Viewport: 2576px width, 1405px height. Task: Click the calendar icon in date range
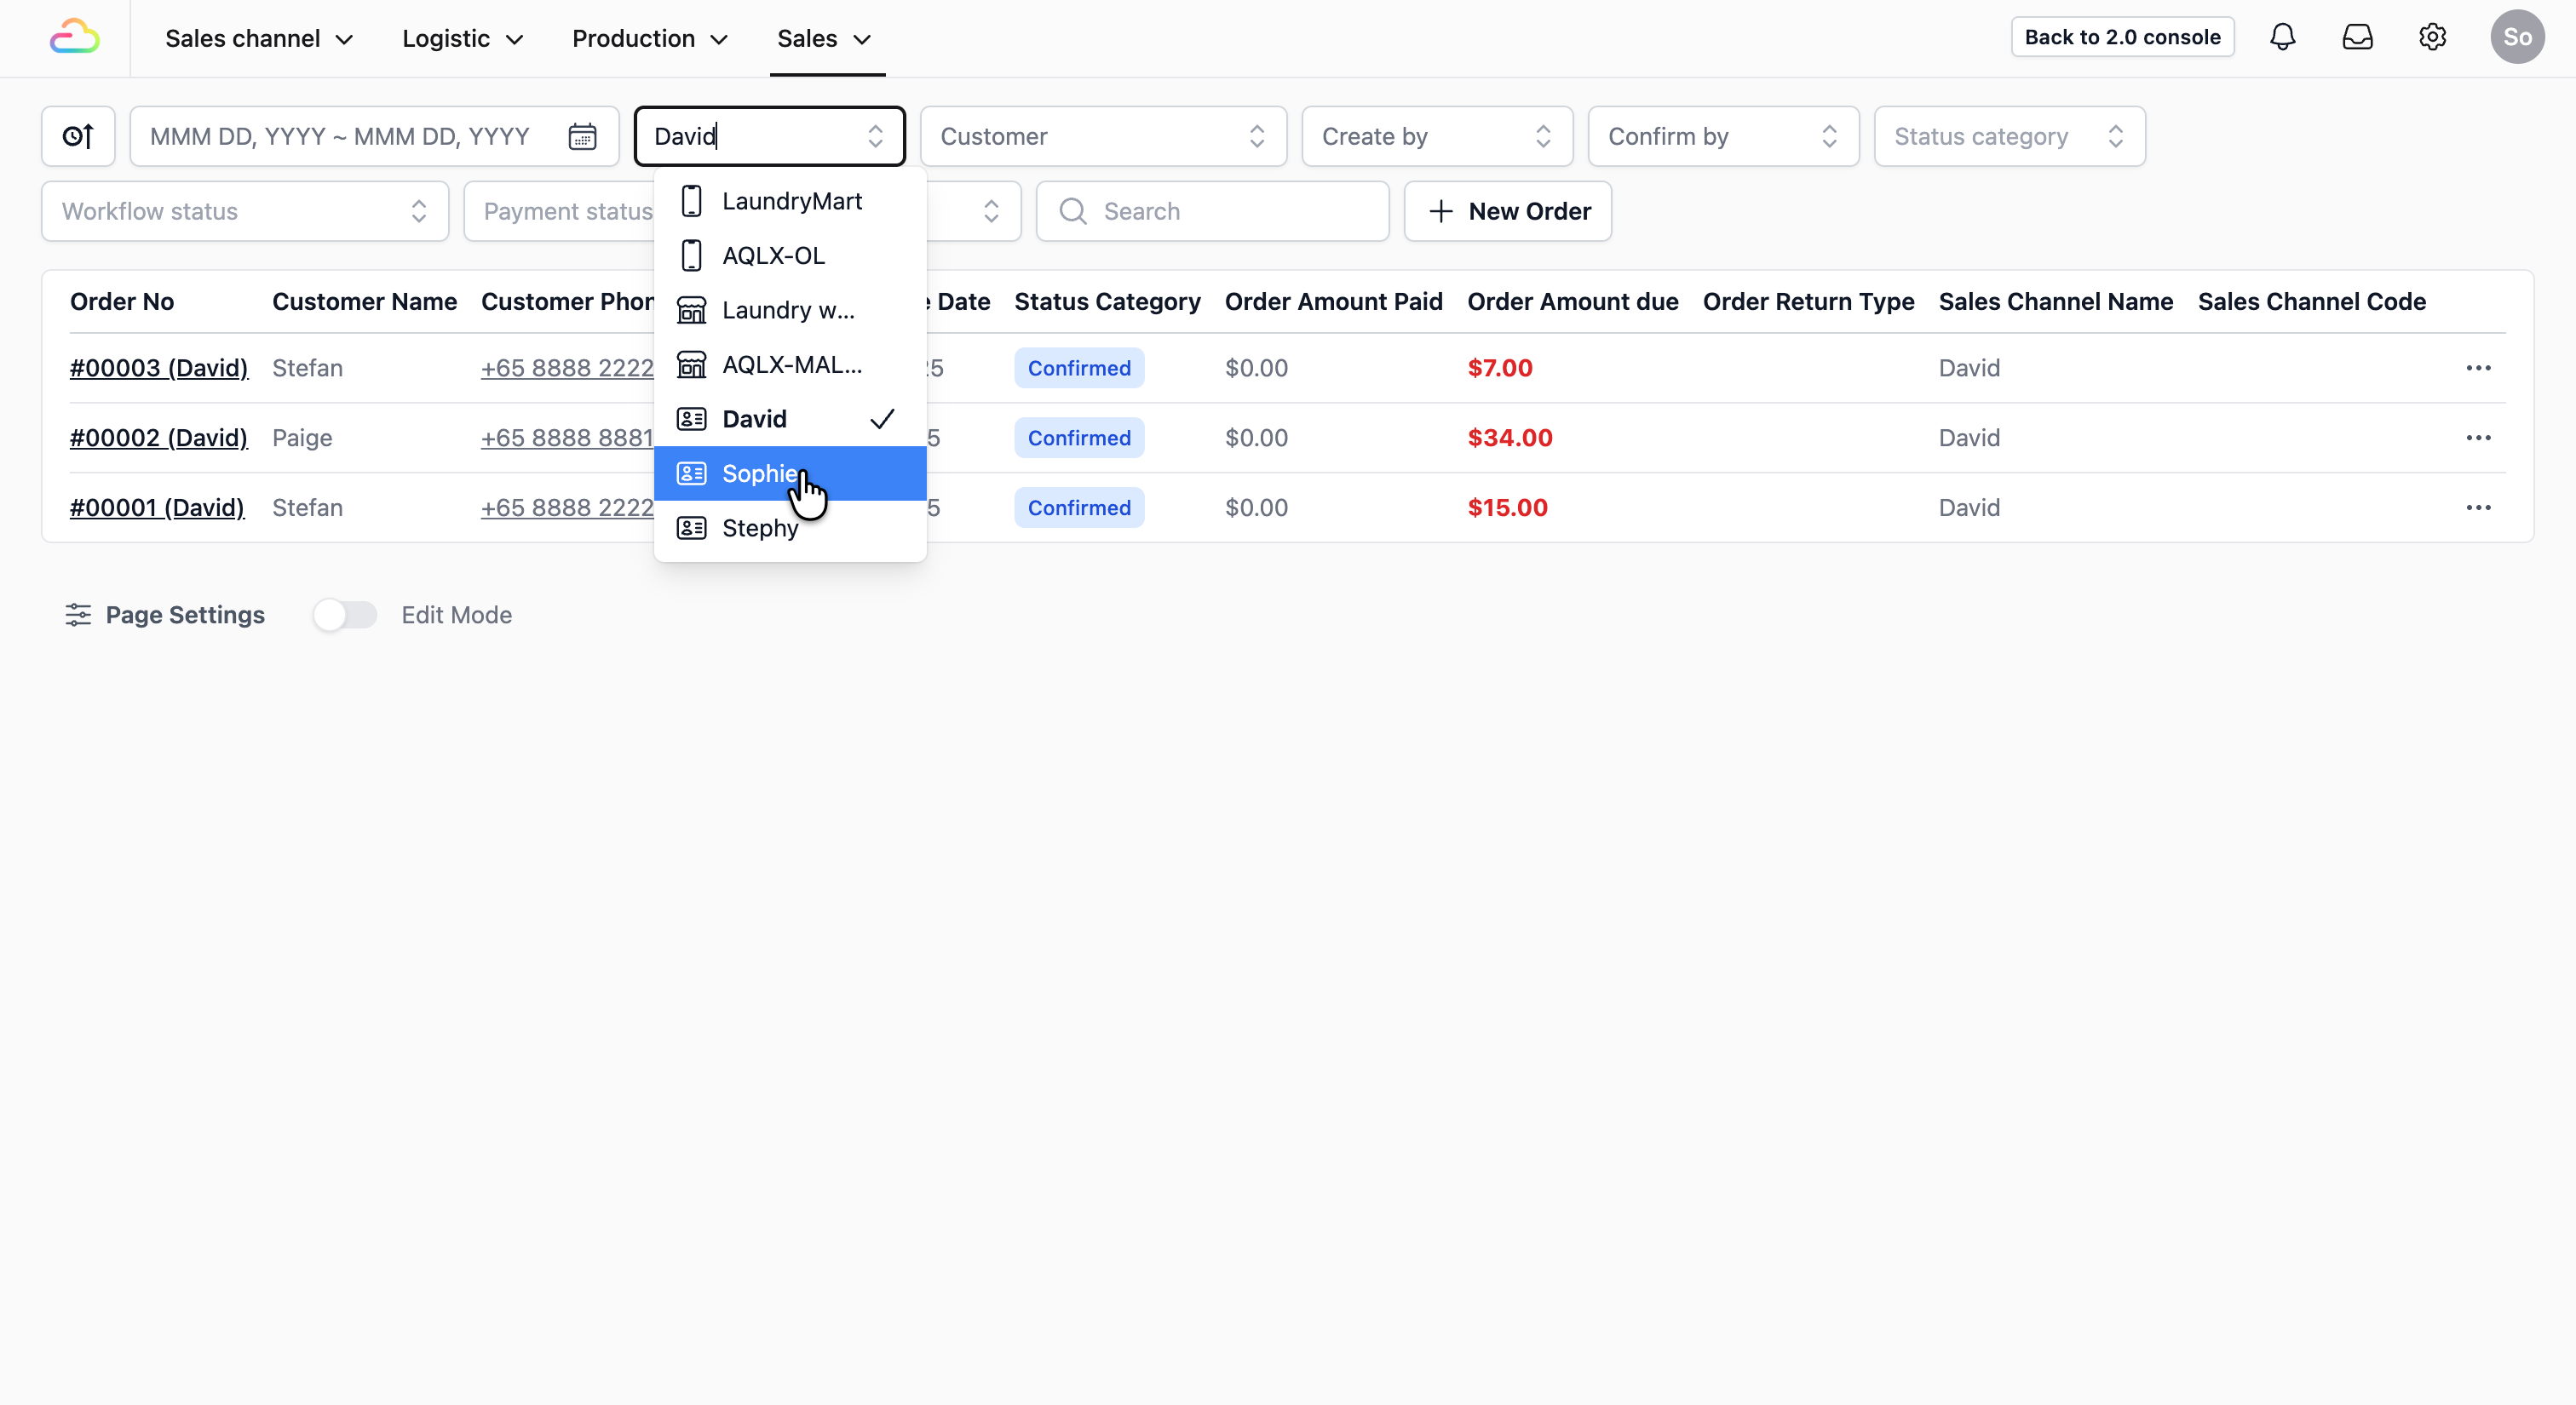click(582, 136)
